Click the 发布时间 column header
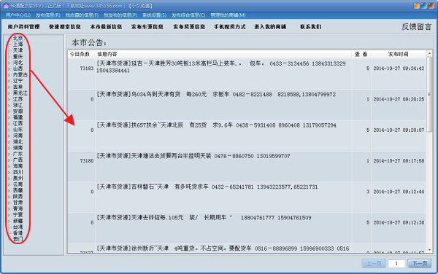Viewport: 438px width, 274px height. coord(398,54)
